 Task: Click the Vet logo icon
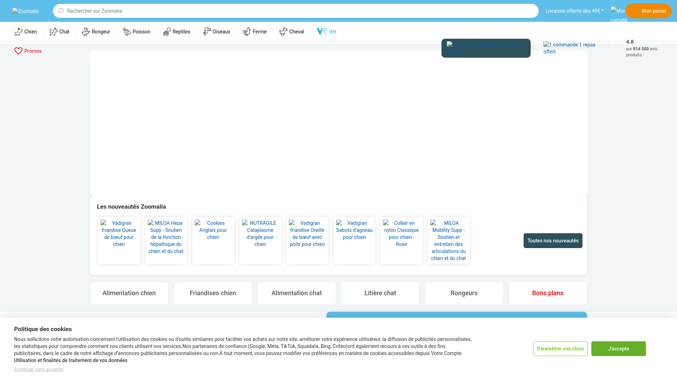point(322,32)
